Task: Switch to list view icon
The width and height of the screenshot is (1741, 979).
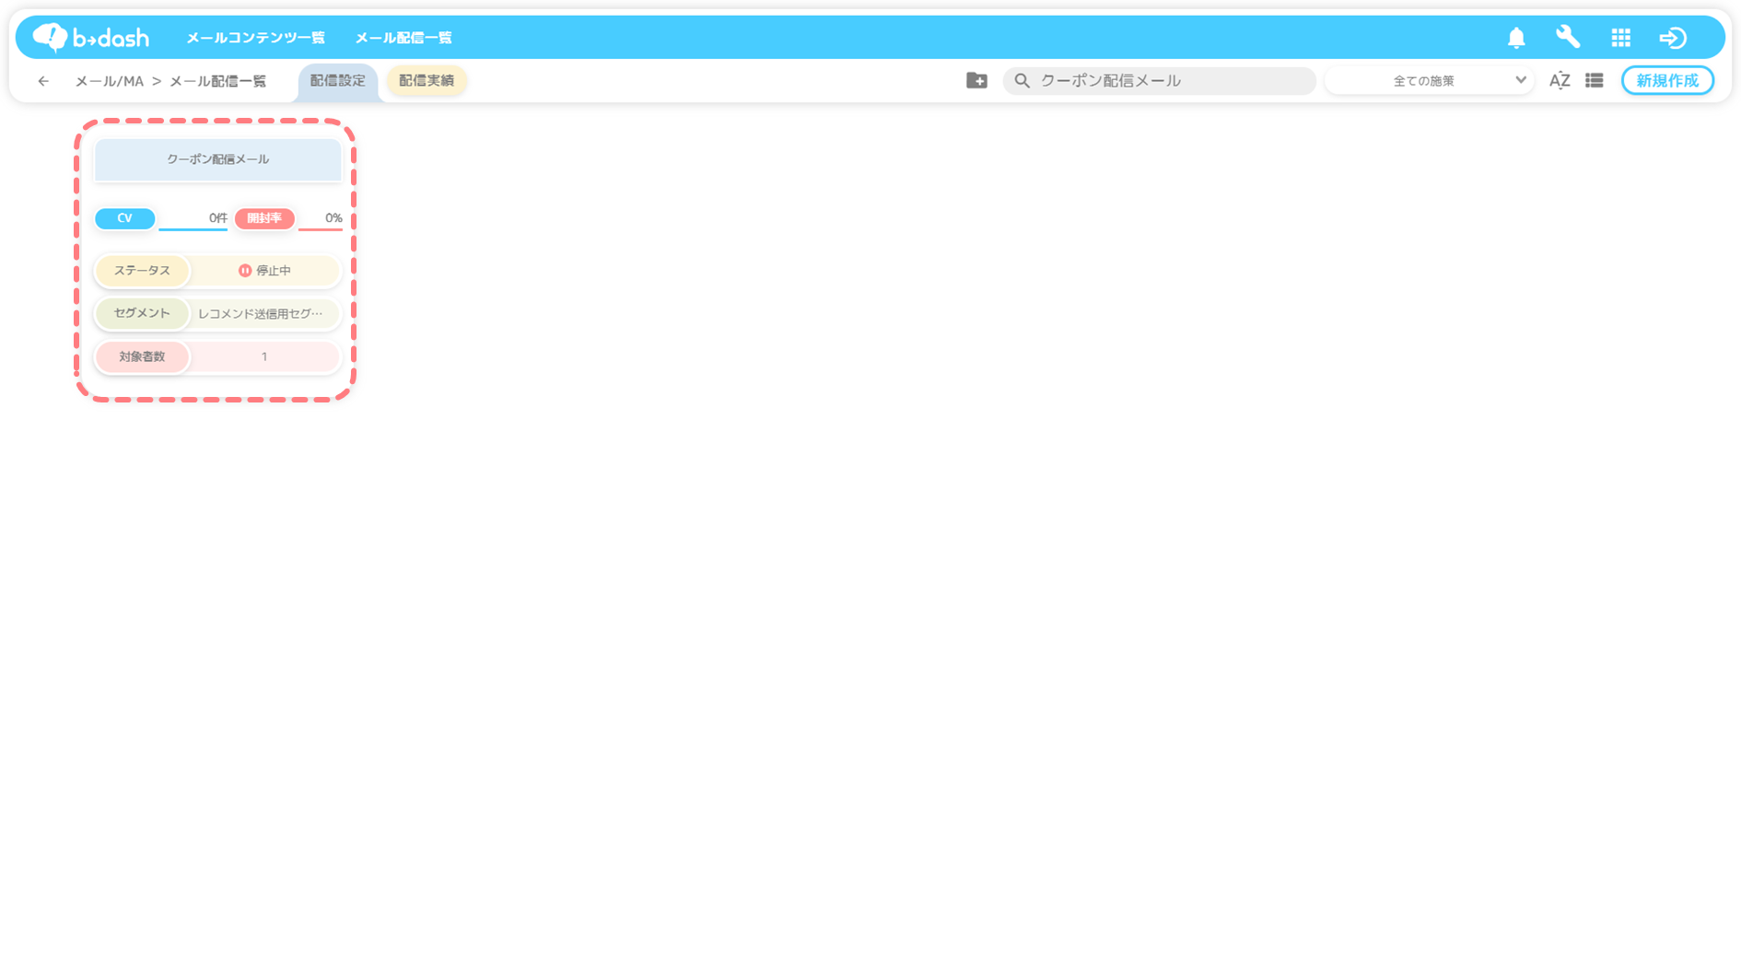Action: pos(1595,81)
